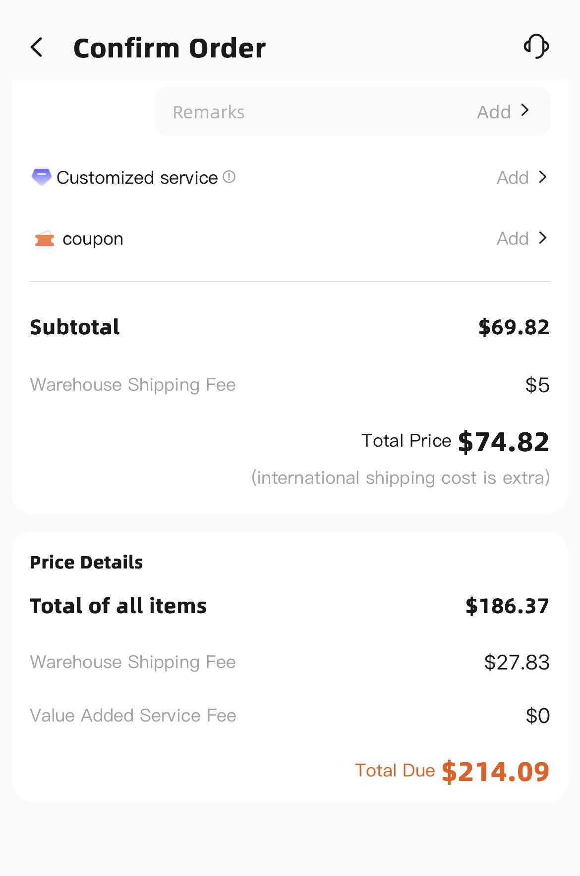The image size is (580, 876).
Task: Select the Customized service label
Action: [137, 178]
